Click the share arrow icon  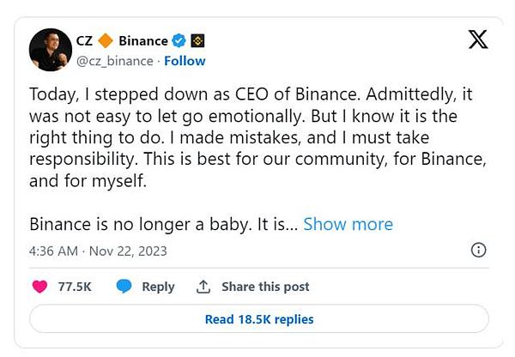click(x=203, y=287)
